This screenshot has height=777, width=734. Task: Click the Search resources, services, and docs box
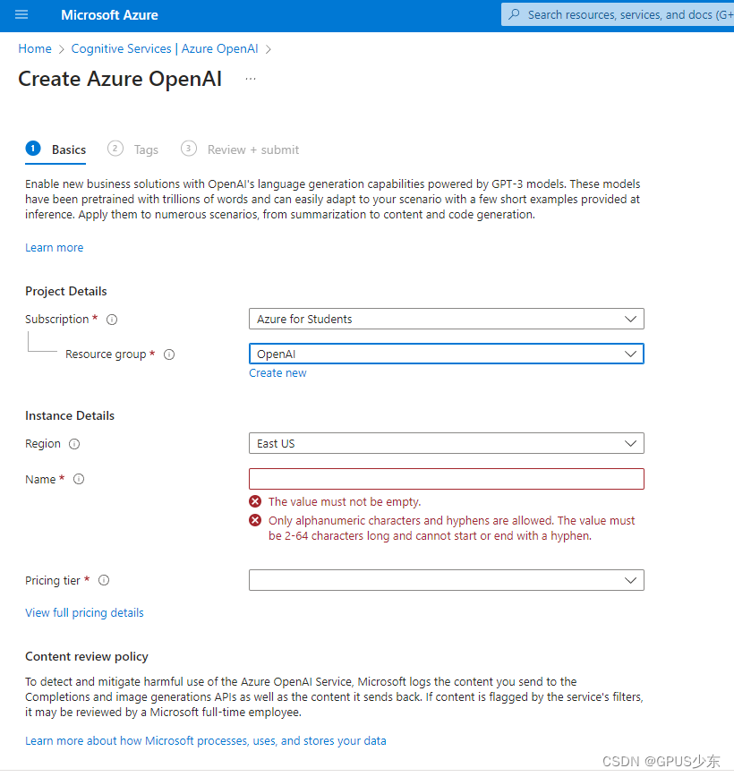(x=618, y=14)
